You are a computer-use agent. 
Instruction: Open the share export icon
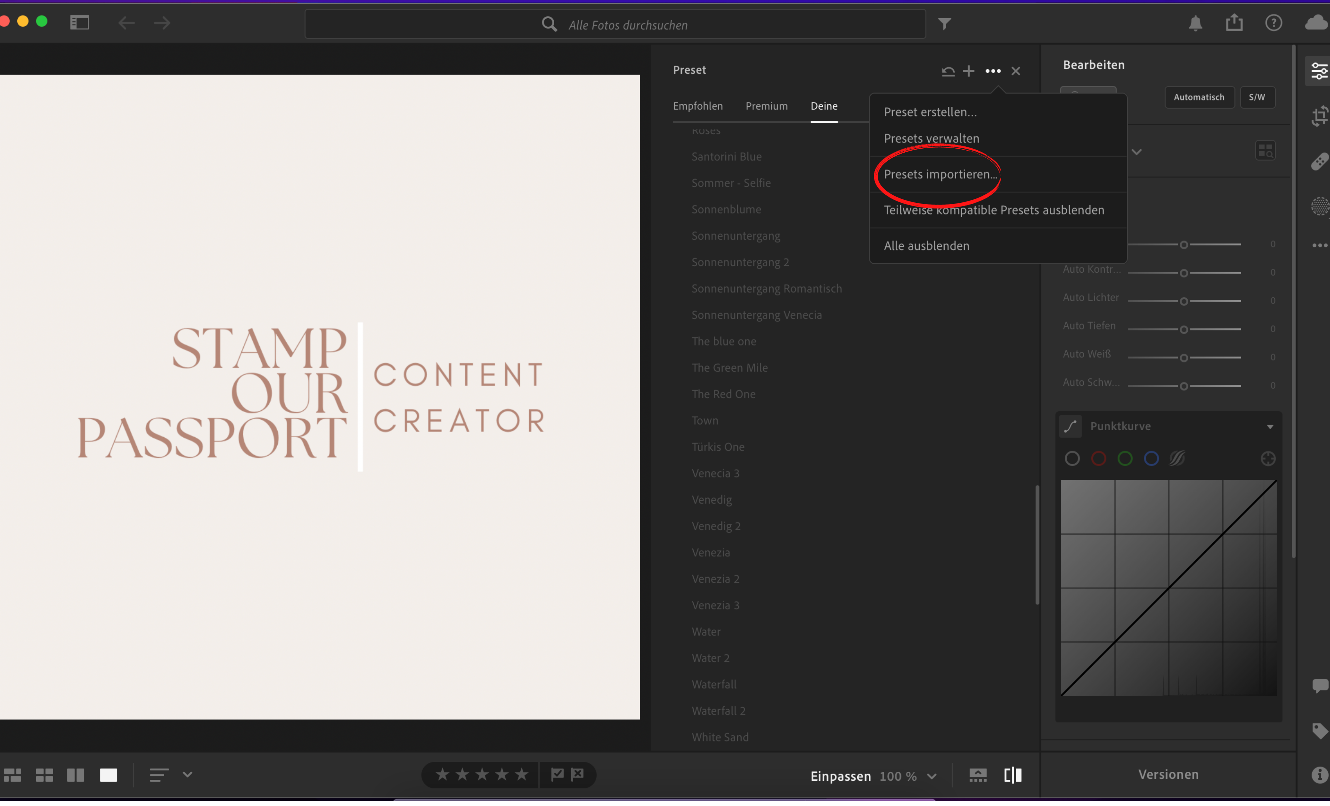[x=1235, y=23]
